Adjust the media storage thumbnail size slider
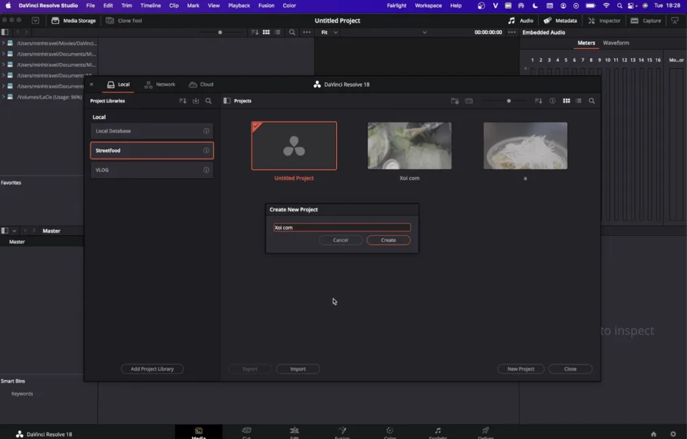This screenshot has height=439, width=687. coord(220,32)
